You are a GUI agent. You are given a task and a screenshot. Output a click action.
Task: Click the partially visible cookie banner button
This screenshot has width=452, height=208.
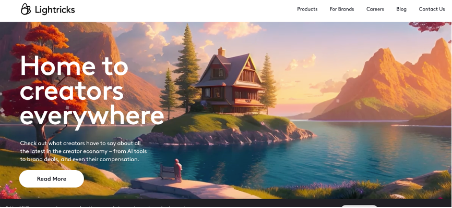(359, 206)
